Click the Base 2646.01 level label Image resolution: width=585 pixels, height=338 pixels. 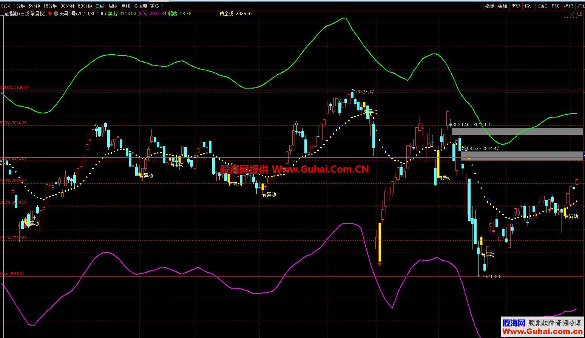12,274
